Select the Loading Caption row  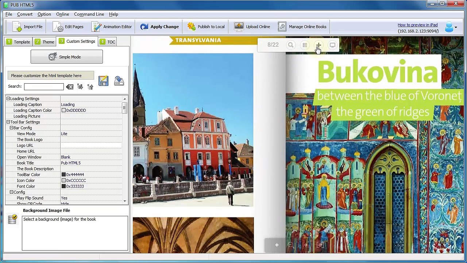[64, 104]
